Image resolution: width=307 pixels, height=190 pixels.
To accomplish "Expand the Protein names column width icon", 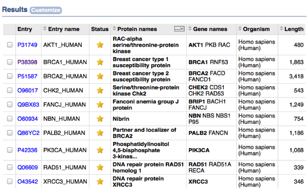I will [179, 29].
